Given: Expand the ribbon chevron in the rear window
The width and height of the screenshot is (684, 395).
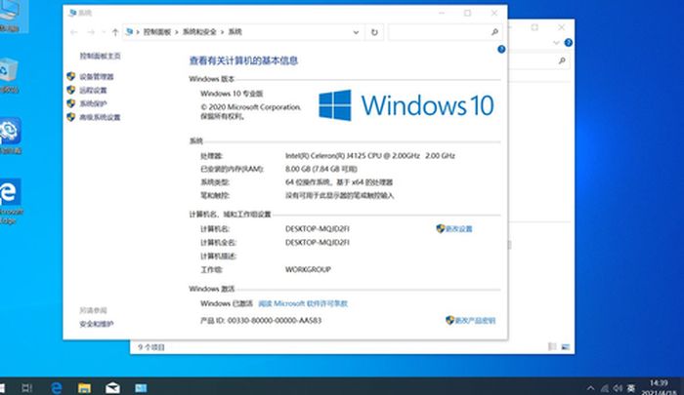Looking at the screenshot, I should click(x=556, y=43).
